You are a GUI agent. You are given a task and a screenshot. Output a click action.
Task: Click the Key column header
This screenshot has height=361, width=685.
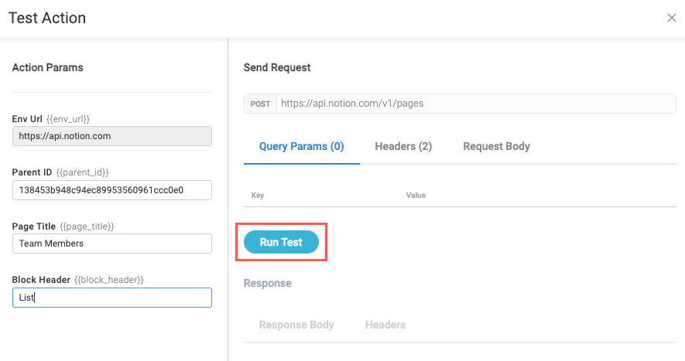pyautogui.click(x=258, y=196)
